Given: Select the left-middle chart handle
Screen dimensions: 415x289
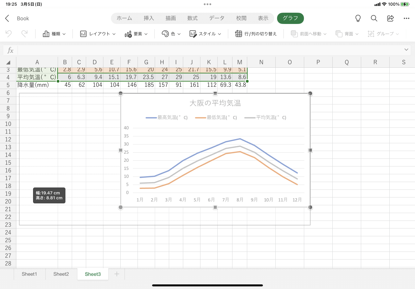Looking at the screenshot, I should [121, 150].
